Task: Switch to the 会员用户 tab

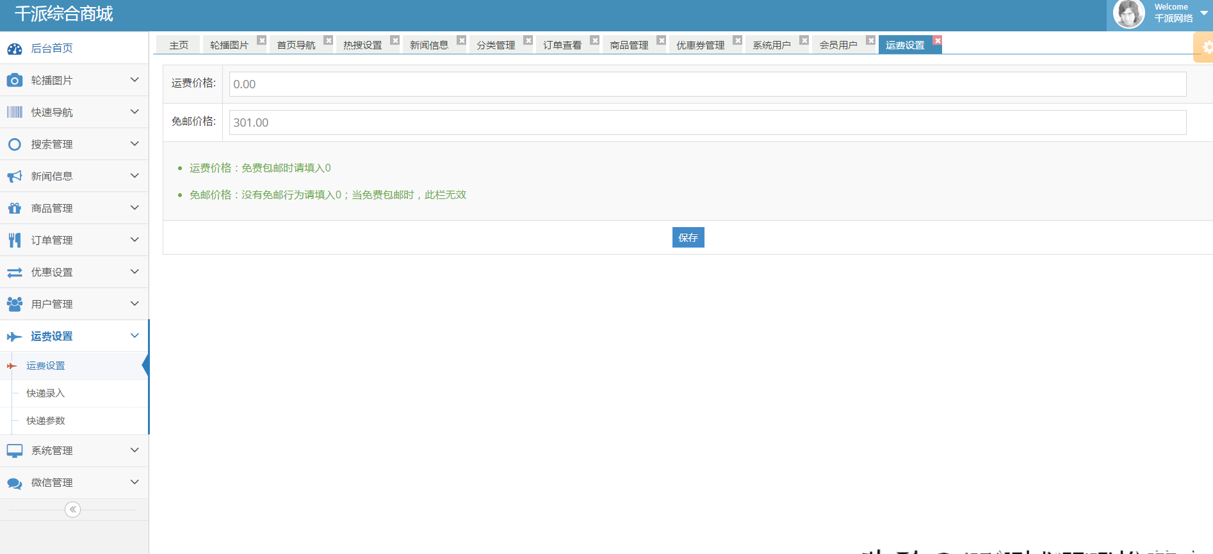Action: click(838, 45)
